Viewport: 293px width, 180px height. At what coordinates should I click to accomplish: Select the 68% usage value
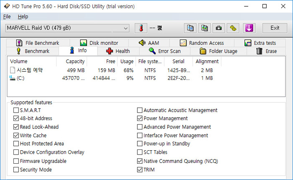(129, 70)
